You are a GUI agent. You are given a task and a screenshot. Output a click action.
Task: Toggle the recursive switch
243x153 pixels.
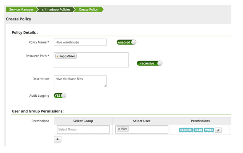pos(149,63)
